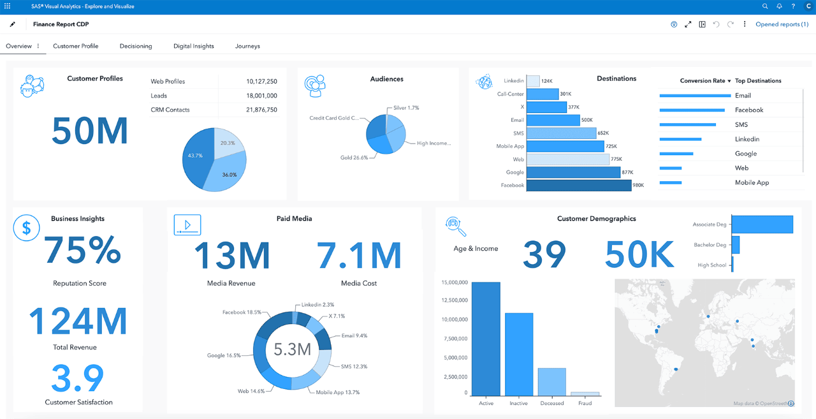Open the report toolbar more options menu
Screen dimensions: 816x419
(x=744, y=24)
